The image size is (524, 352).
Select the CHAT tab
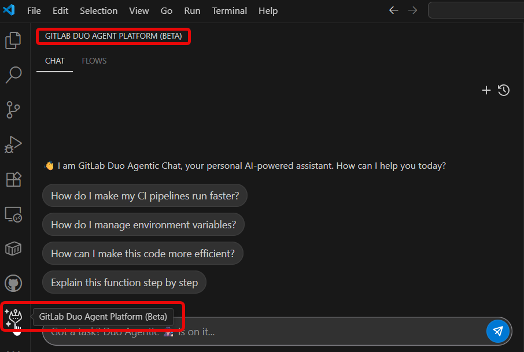(55, 61)
